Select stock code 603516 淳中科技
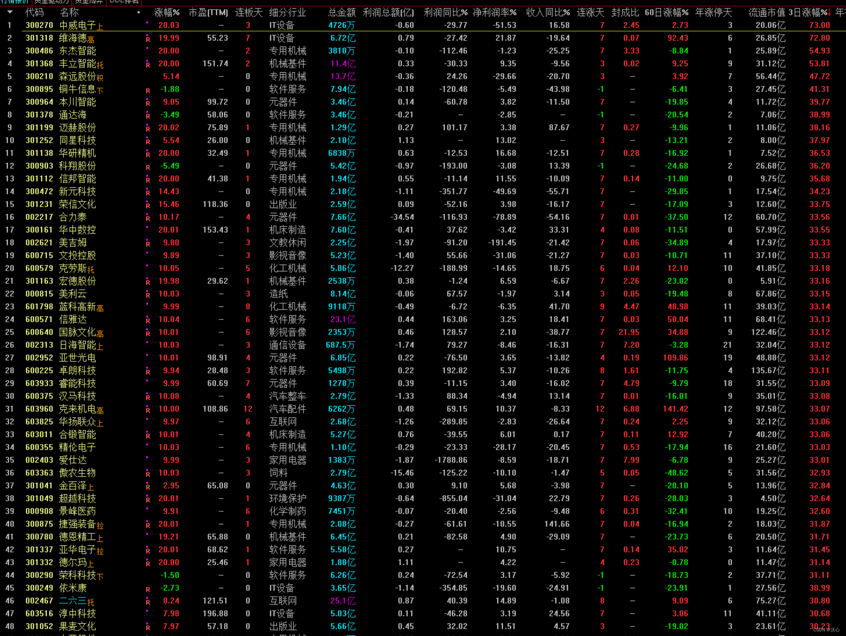846x636 pixels. (39, 614)
